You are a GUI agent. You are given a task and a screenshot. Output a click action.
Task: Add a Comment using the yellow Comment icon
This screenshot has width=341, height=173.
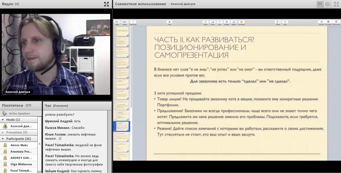pos(241,22)
